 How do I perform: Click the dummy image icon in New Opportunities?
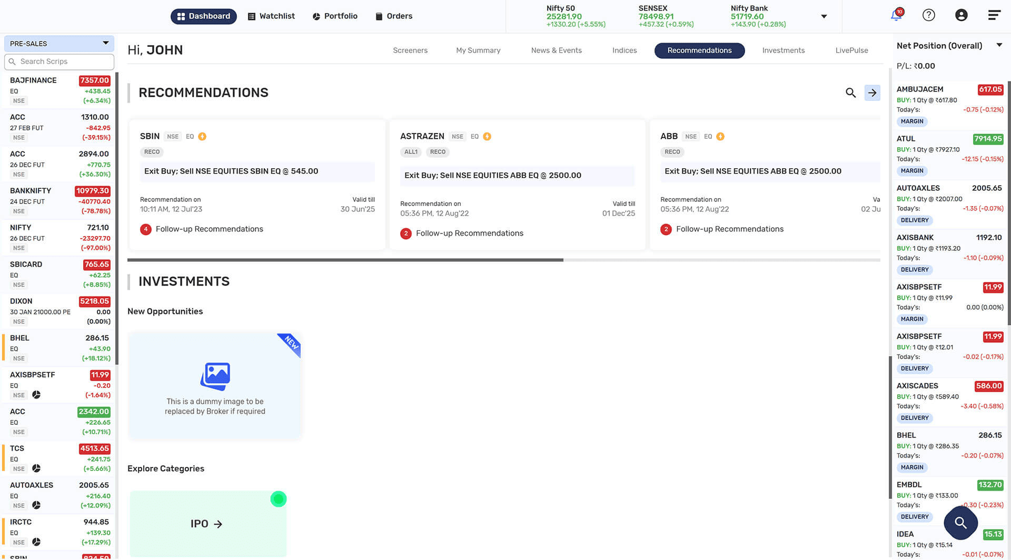(x=215, y=376)
